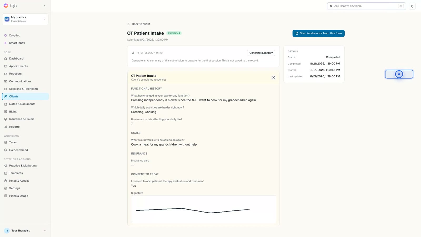The height and width of the screenshot is (237, 421).
Task: Open the Requests menu item
Action: point(25,74)
